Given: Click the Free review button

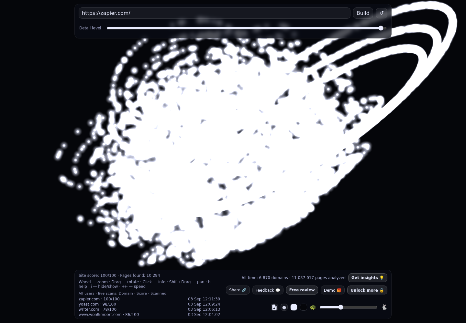Looking at the screenshot, I should coord(302,290).
